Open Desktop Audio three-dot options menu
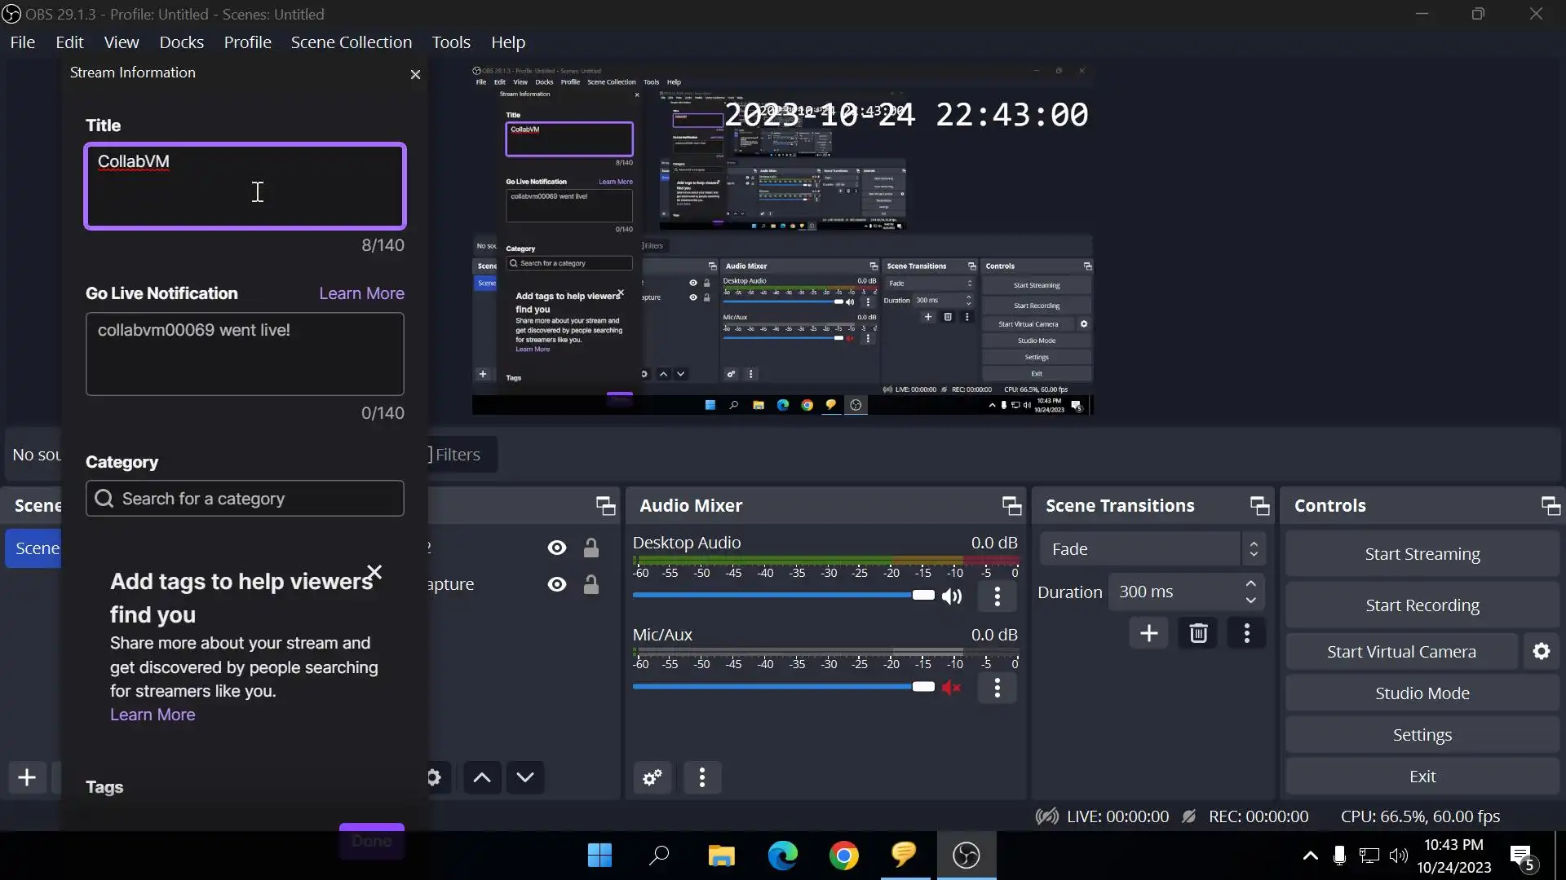The image size is (1566, 880). [997, 596]
